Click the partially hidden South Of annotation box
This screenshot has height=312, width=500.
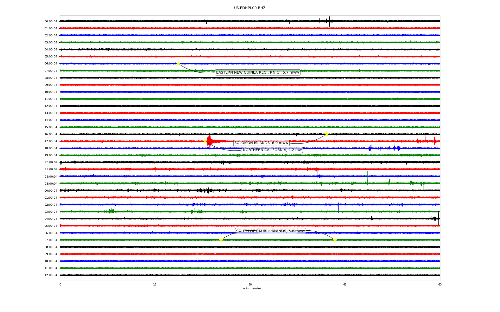[246, 231]
